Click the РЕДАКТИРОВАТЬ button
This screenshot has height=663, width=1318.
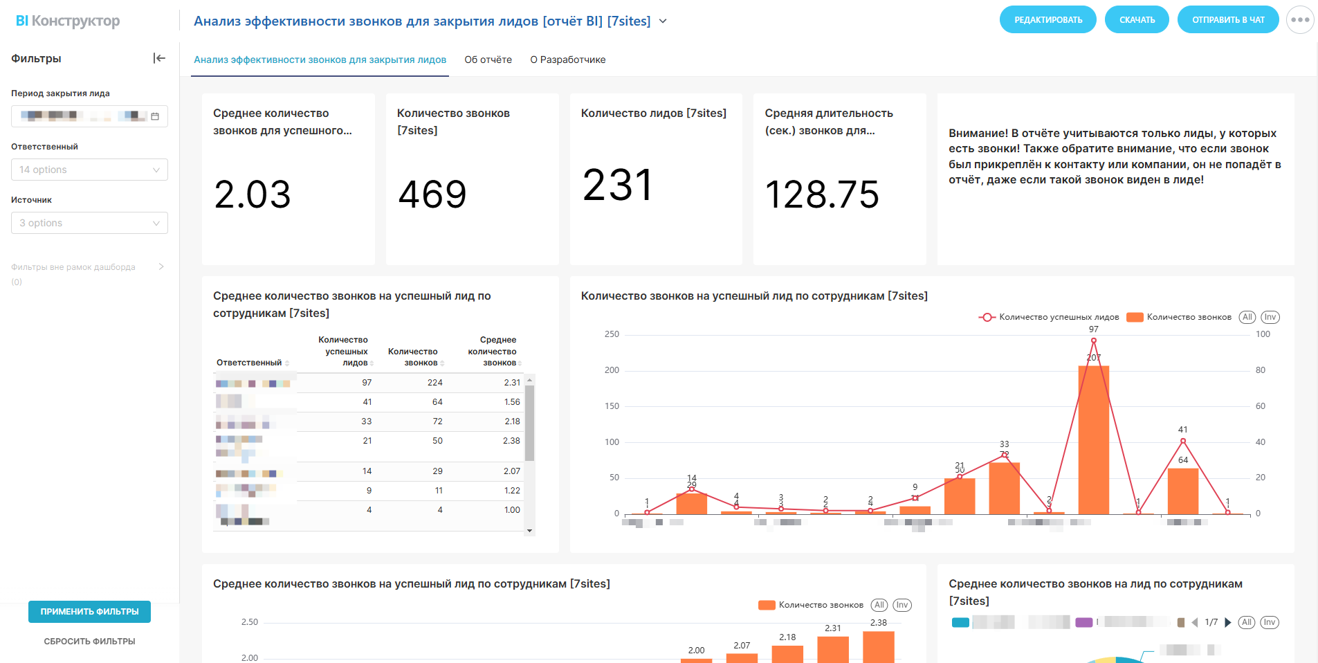(x=1048, y=19)
